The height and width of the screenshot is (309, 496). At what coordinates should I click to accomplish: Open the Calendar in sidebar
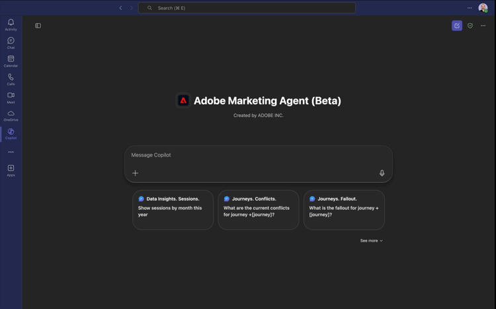pos(11,61)
